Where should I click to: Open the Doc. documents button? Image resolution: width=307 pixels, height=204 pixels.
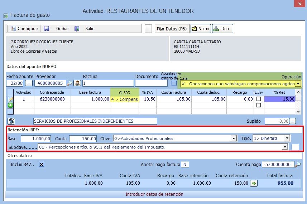coord(222,29)
